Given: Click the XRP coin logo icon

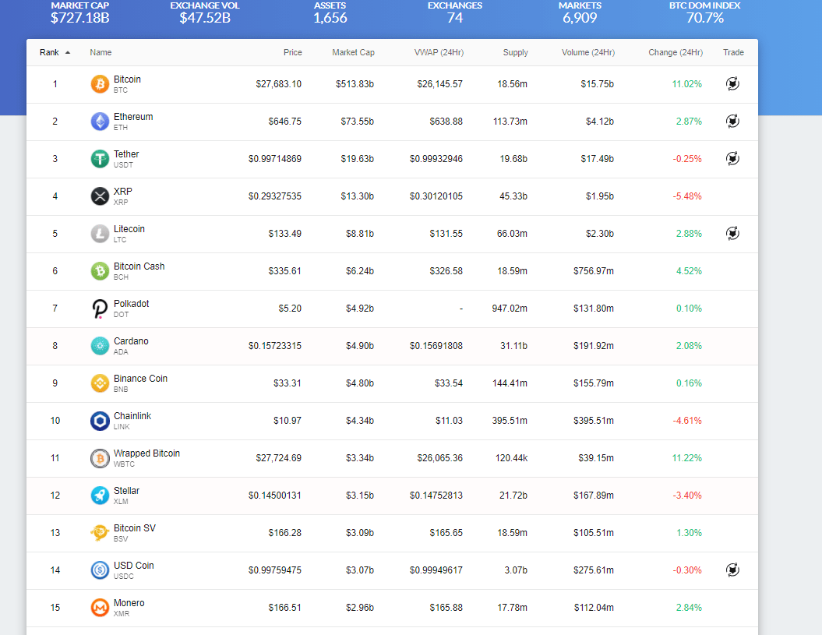Looking at the screenshot, I should [x=100, y=196].
